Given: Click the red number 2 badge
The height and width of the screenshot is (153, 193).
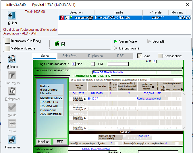Looking at the screenshot, I should click(x=62, y=18).
